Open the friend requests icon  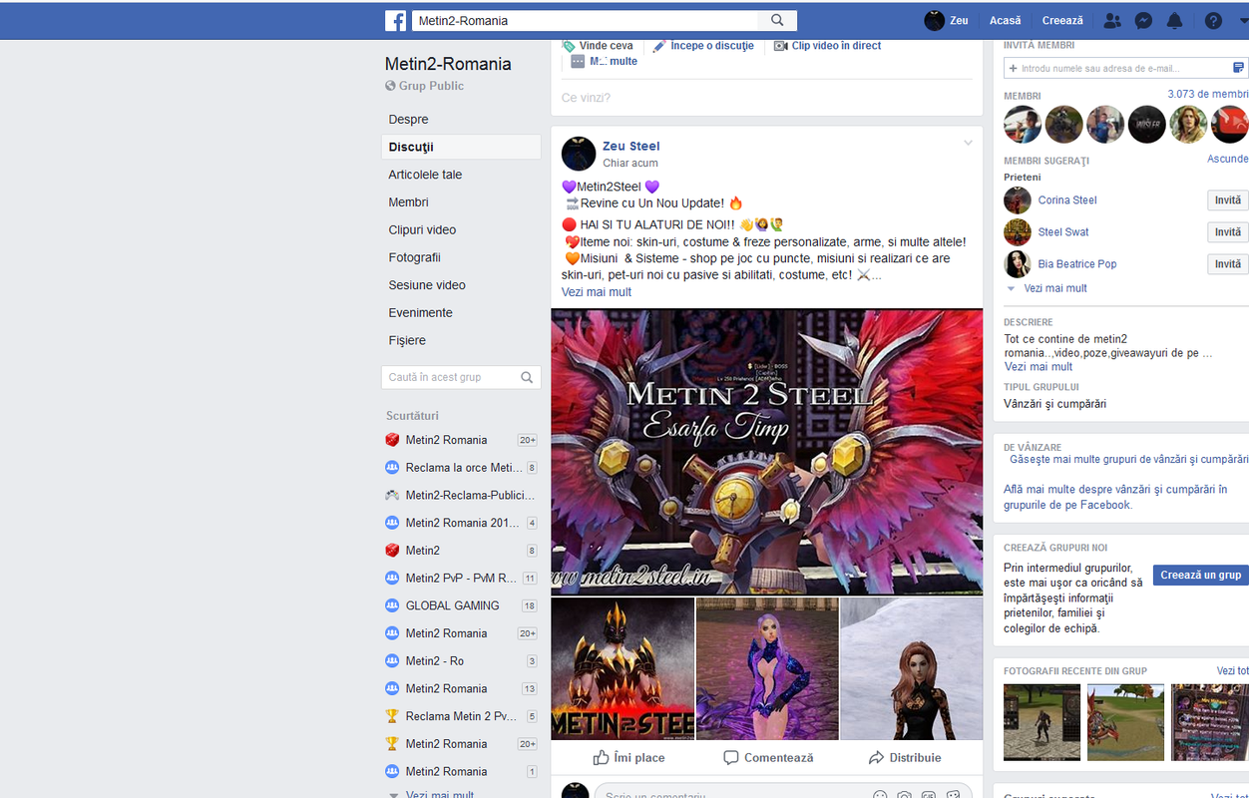coord(1113,20)
